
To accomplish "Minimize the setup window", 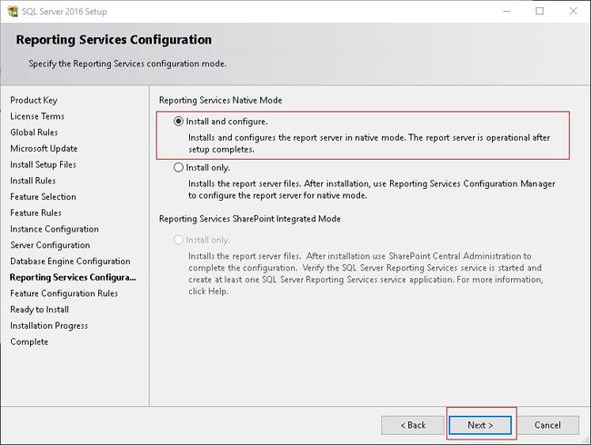I will click(x=507, y=11).
